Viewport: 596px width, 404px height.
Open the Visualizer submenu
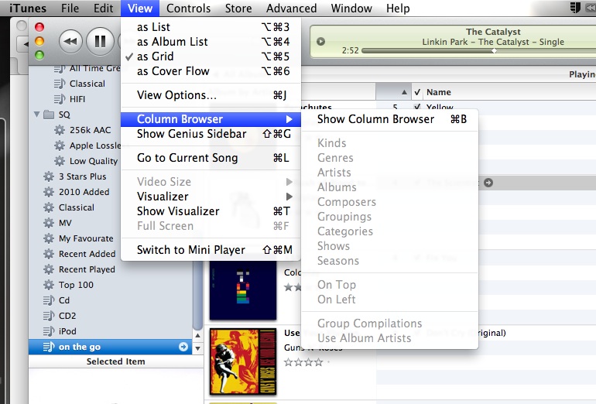pyautogui.click(x=211, y=197)
